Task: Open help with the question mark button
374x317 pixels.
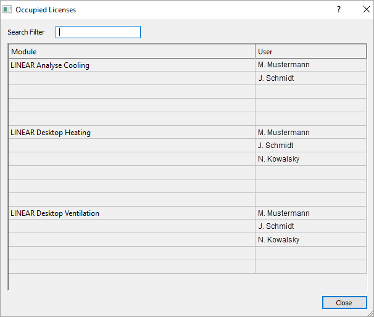Action: (339, 9)
